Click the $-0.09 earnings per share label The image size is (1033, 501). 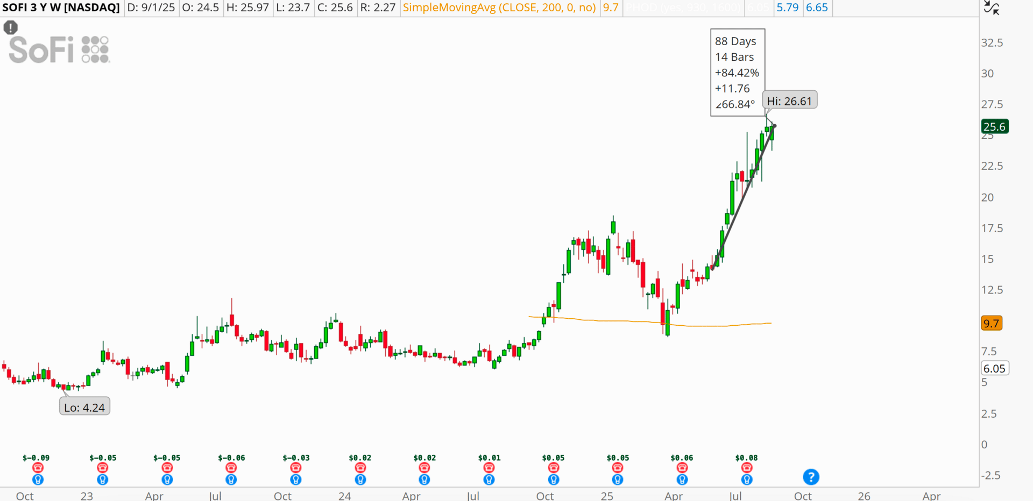(36, 457)
